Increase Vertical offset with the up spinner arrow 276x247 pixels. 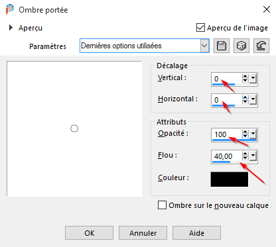point(245,76)
